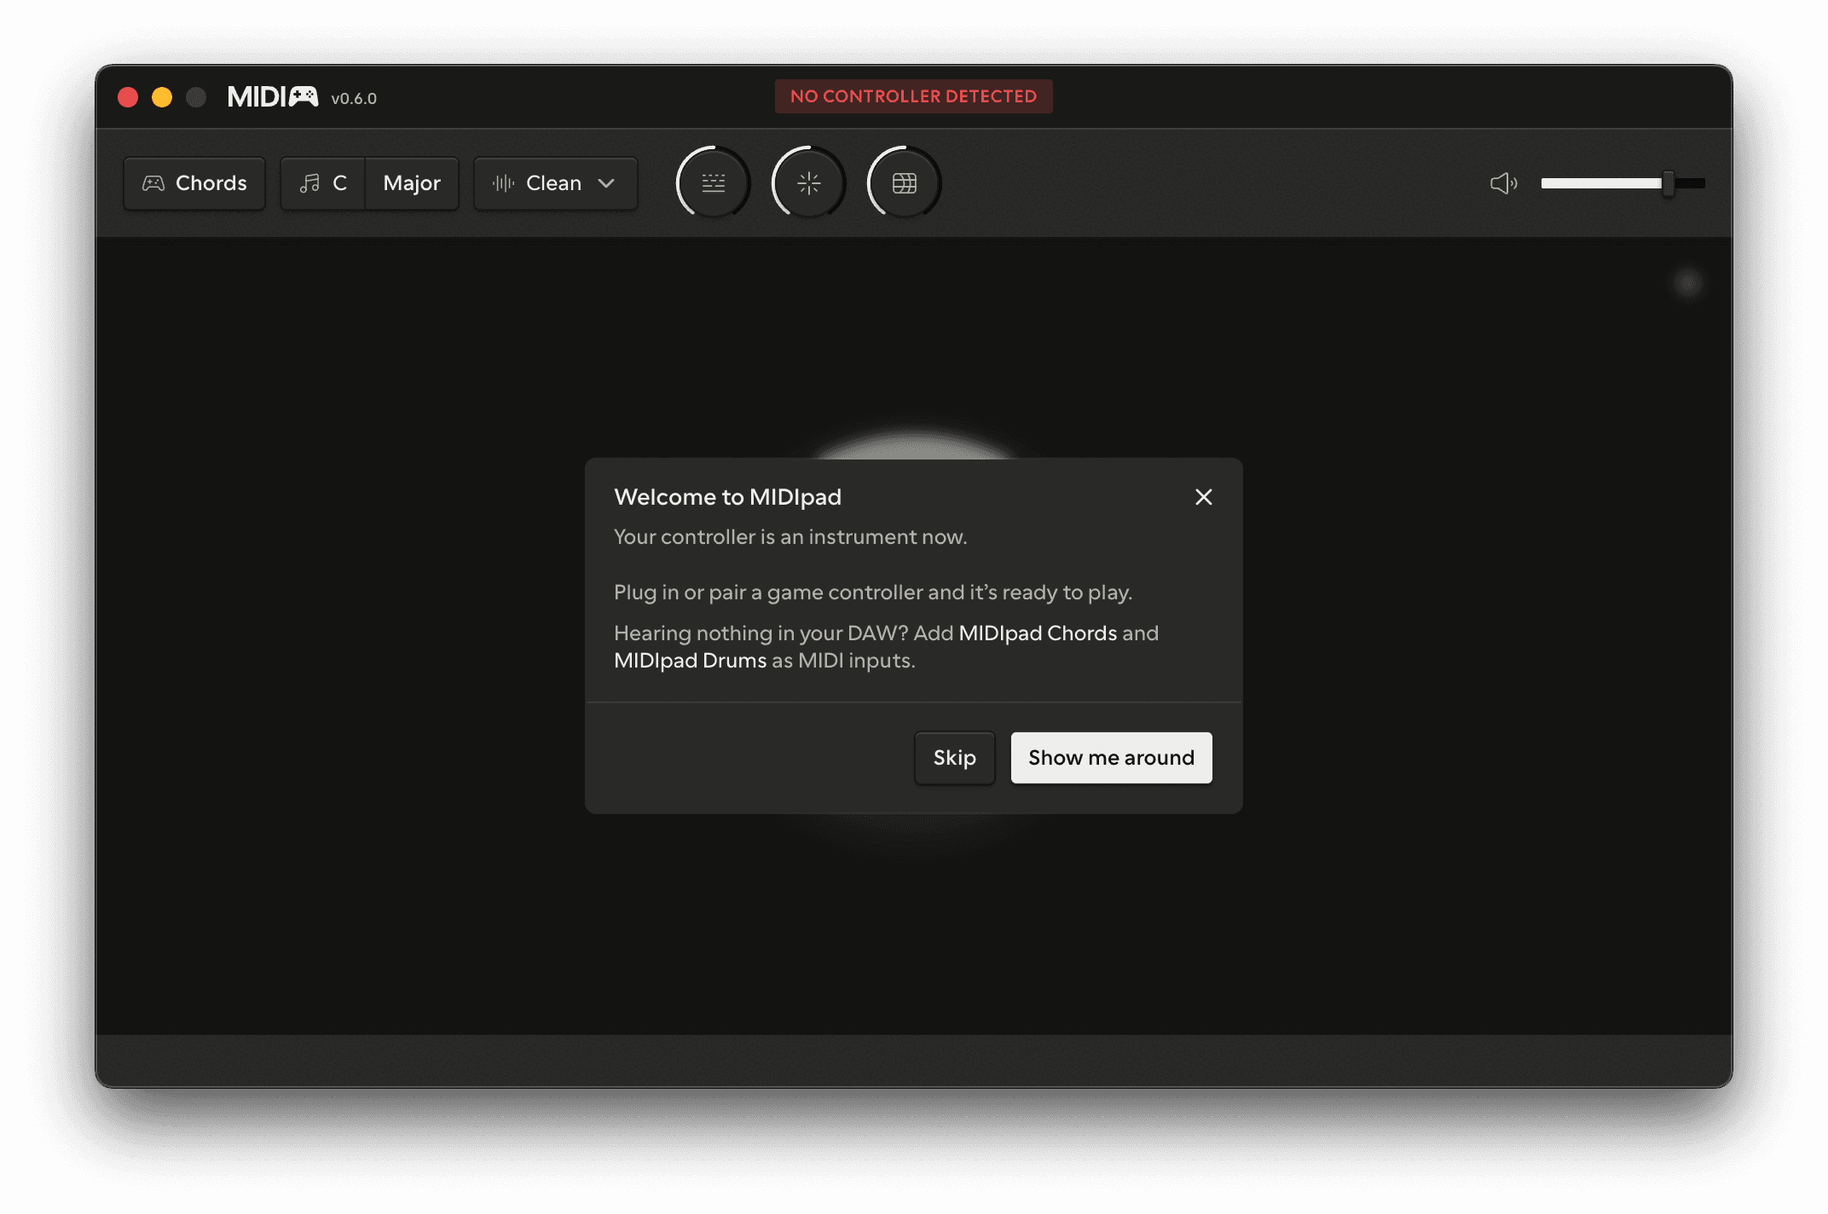Click the "Plug in or pair a game controller" line
The image size is (1828, 1214).
coord(873,593)
